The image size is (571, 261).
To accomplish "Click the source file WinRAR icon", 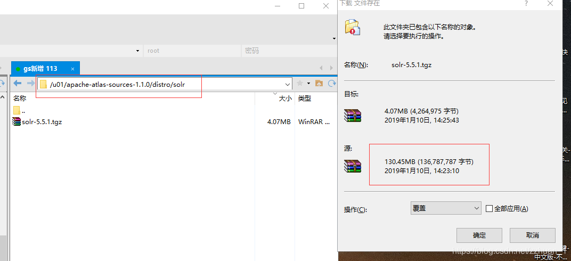I will pyautogui.click(x=353, y=166).
